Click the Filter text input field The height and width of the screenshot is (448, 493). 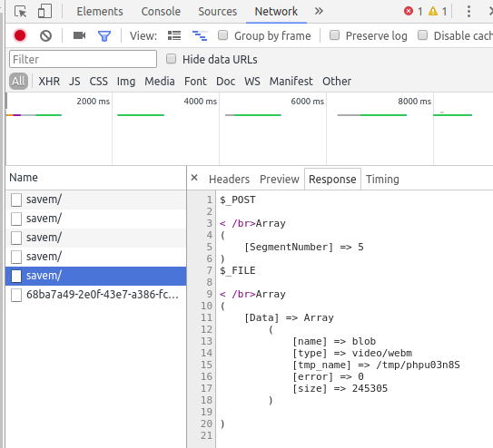point(83,59)
